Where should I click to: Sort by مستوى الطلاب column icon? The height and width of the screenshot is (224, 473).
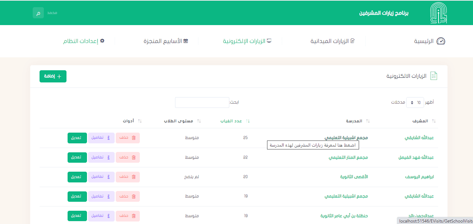click(199, 121)
